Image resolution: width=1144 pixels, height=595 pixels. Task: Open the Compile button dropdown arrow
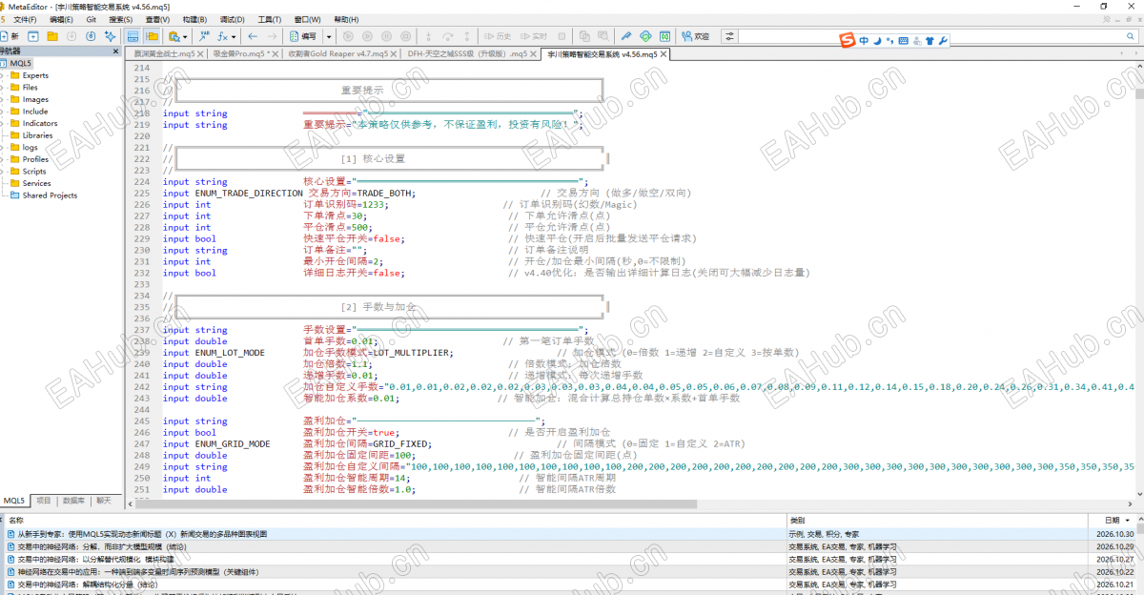pos(329,36)
